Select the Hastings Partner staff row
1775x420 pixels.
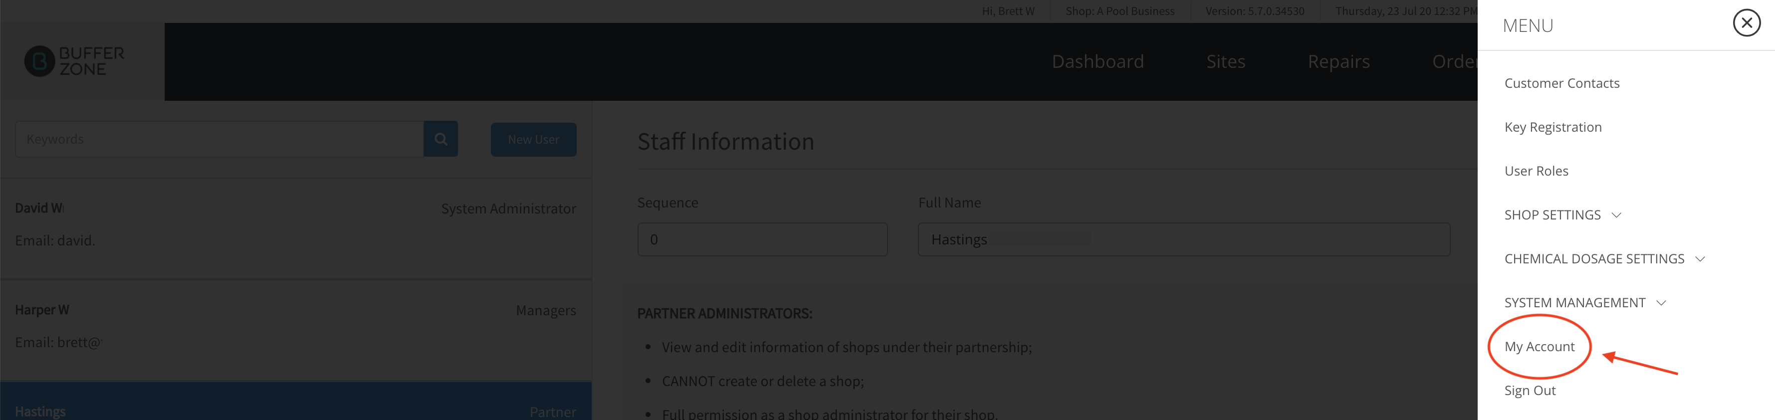tap(296, 402)
